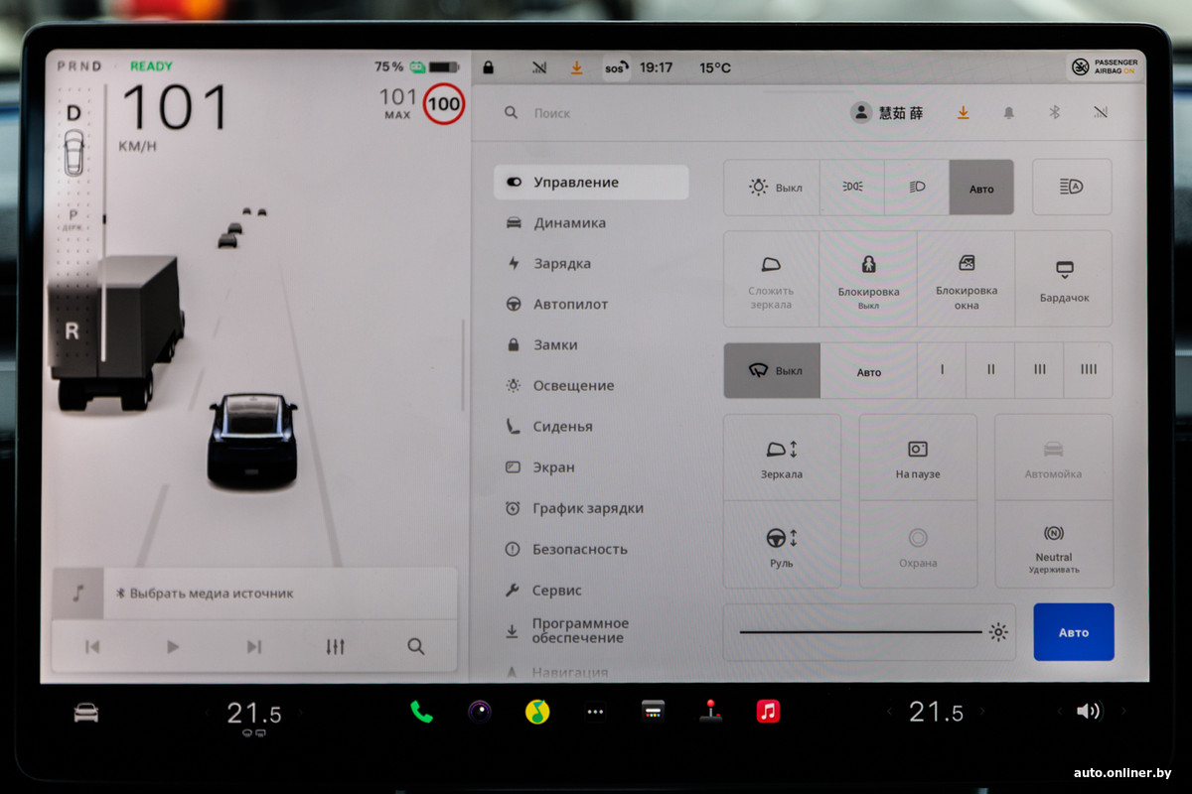The width and height of the screenshot is (1192, 794).
Task: Open the yellow-green music app icon
Action: (537, 712)
